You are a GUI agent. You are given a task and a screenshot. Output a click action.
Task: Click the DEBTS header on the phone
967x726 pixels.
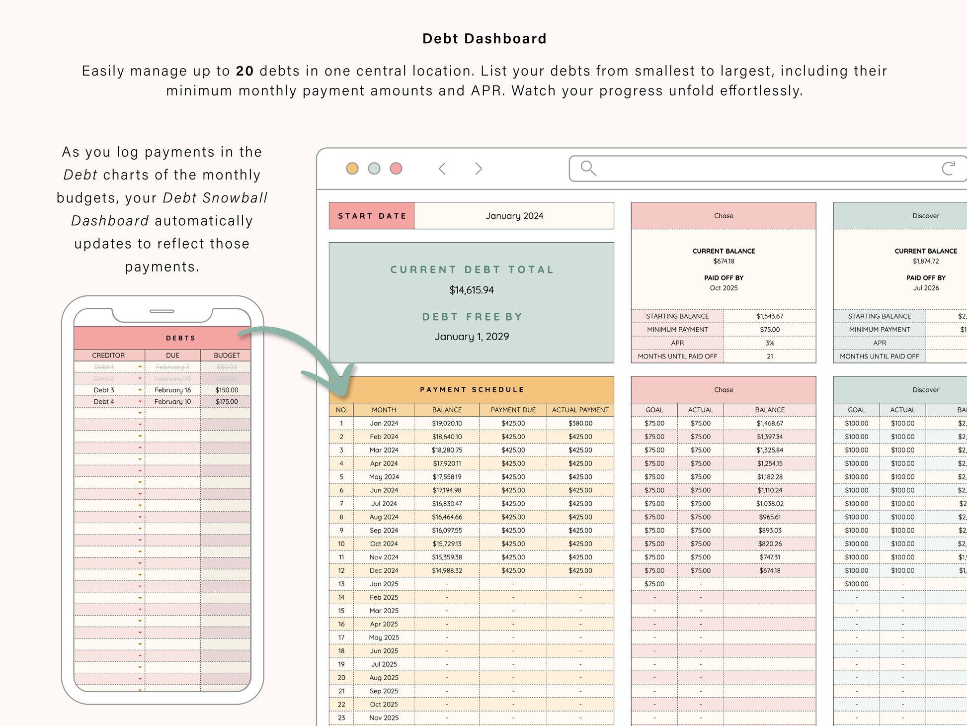pos(162,338)
